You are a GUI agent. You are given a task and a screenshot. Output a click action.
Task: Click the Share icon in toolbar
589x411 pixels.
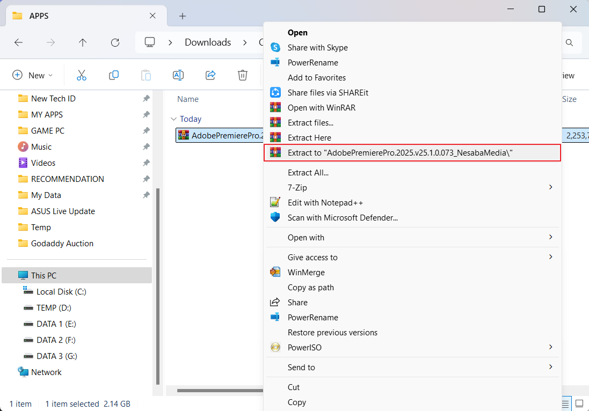pyautogui.click(x=210, y=75)
